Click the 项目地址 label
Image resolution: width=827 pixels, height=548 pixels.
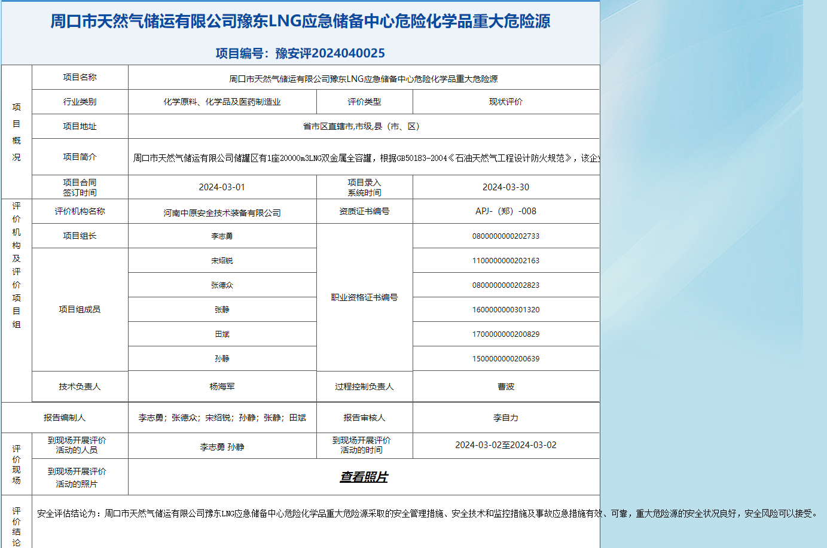pyautogui.click(x=80, y=126)
